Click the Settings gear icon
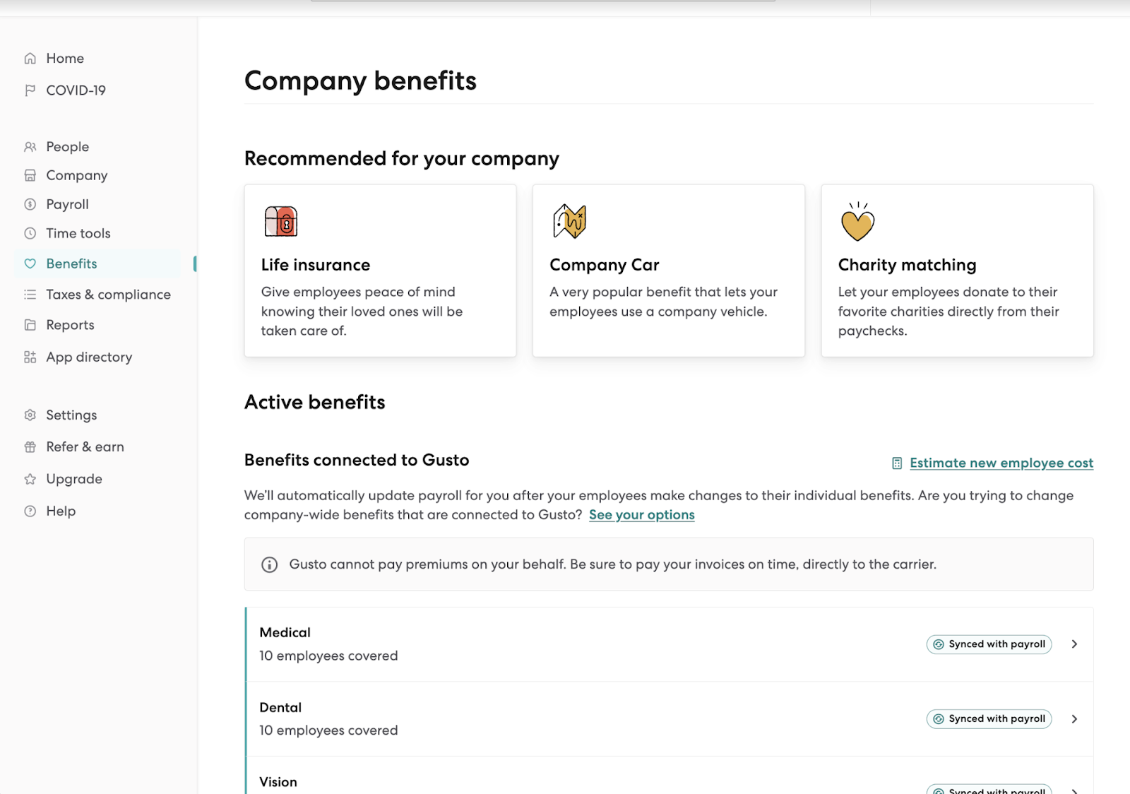 [x=30, y=415]
